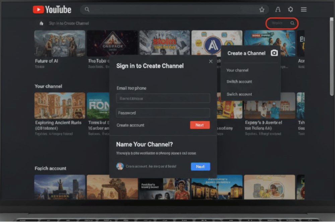The image size is (335, 223).
Task: Click the red Next button
Action: [x=200, y=125]
